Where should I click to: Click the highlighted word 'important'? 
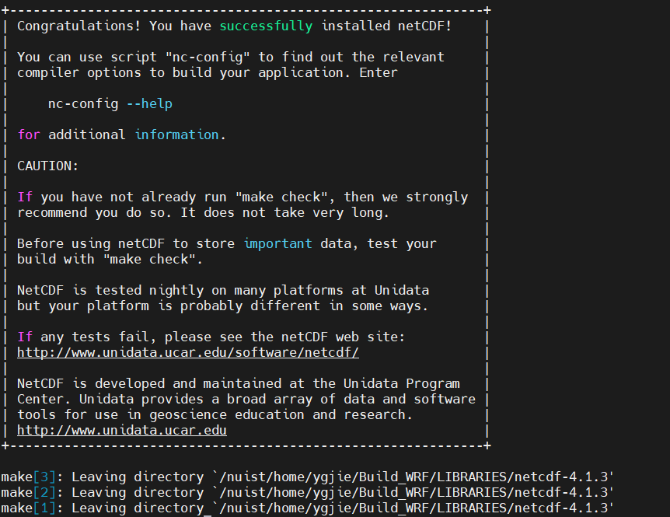(277, 243)
